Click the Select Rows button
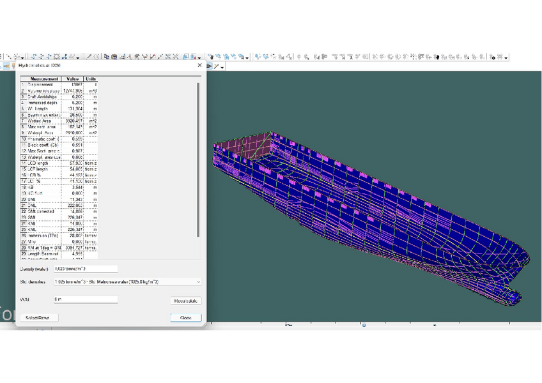542x383 pixels. coord(39,317)
